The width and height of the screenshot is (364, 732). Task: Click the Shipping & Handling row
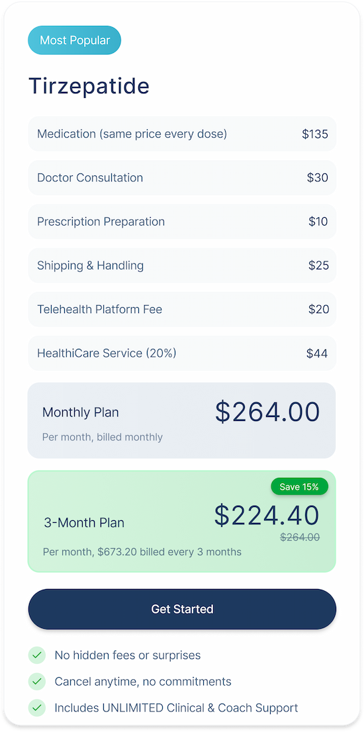tap(182, 265)
